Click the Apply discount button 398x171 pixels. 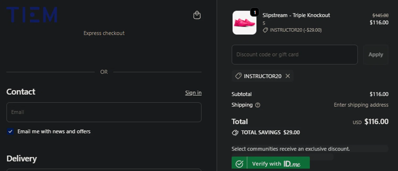(376, 55)
